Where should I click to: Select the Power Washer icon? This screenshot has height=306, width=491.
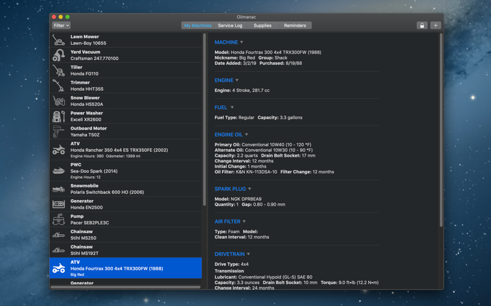(x=59, y=116)
